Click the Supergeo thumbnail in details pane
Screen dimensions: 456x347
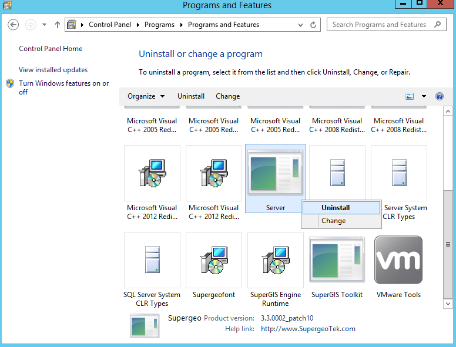145,326
